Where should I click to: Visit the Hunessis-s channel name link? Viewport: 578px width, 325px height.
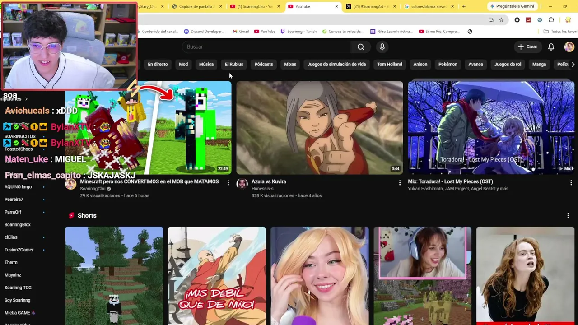point(262,189)
